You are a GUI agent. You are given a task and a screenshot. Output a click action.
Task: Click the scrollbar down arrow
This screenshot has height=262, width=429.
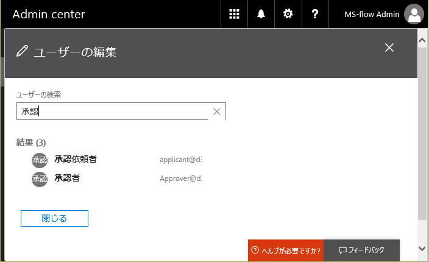422,249
